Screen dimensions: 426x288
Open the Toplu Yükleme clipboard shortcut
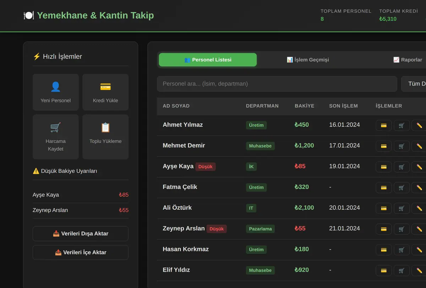(x=105, y=137)
